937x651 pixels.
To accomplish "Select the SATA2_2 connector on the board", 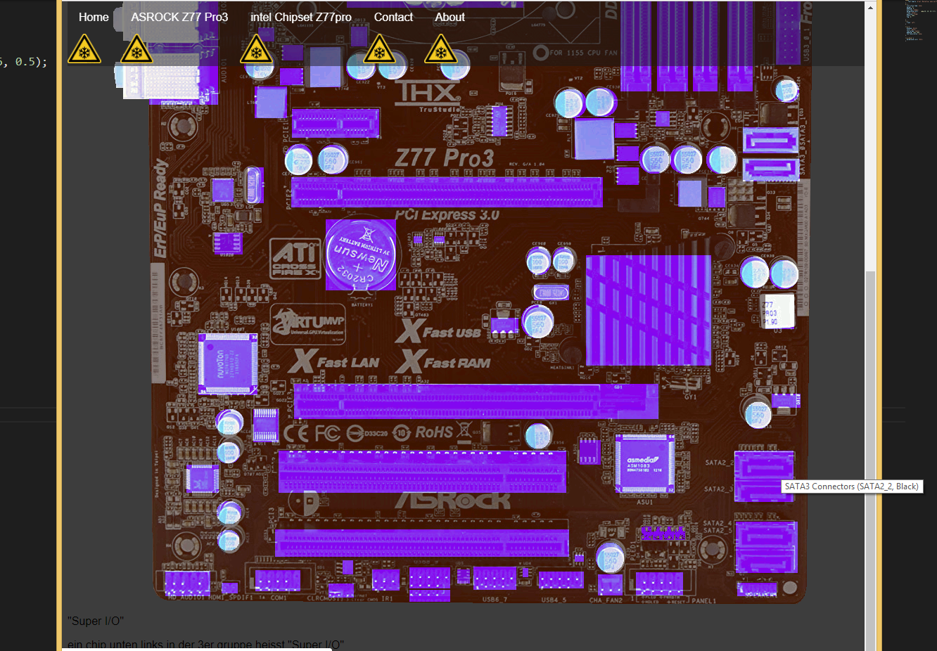I will click(764, 465).
